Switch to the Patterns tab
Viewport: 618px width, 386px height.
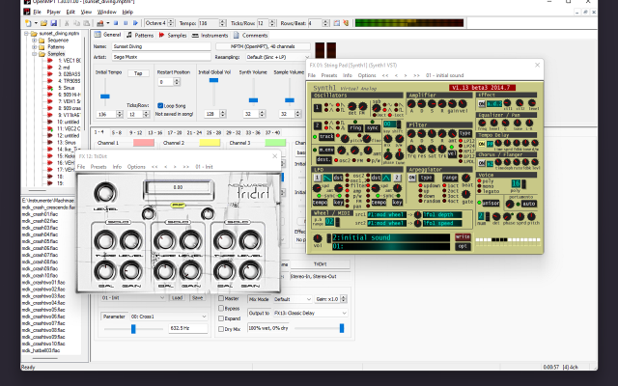tap(140, 35)
